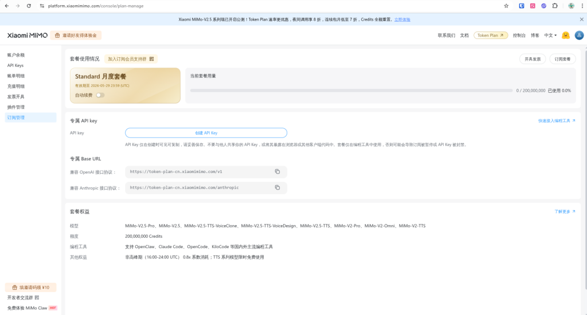Open the 中文 language dropdown
Viewport: 587px width, 315px height.
coord(550,35)
